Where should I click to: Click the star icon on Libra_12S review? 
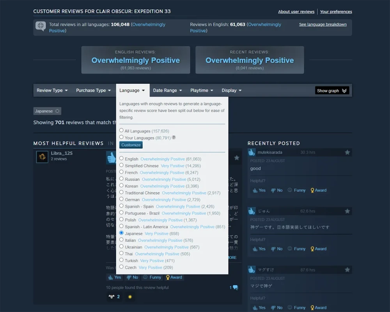tap(237, 157)
